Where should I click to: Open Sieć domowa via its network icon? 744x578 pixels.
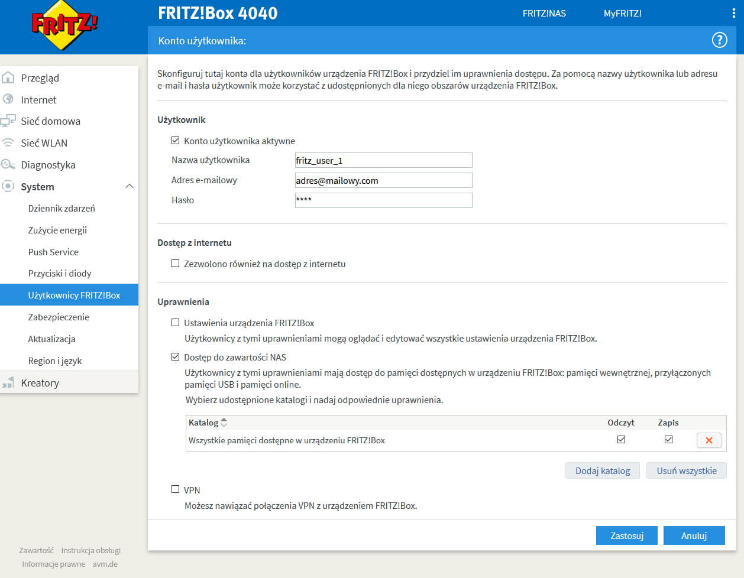(8, 121)
